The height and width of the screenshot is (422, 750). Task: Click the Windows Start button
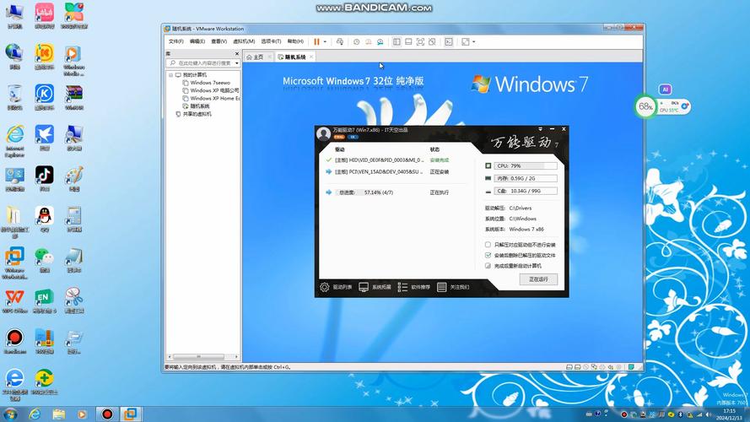point(10,414)
